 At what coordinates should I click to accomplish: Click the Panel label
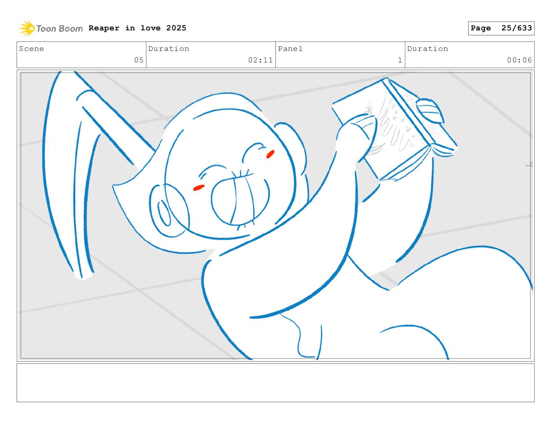pos(290,48)
